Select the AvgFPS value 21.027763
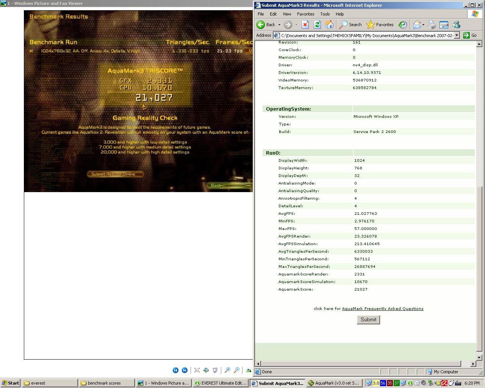The height and width of the screenshot is (388, 485). (365, 213)
